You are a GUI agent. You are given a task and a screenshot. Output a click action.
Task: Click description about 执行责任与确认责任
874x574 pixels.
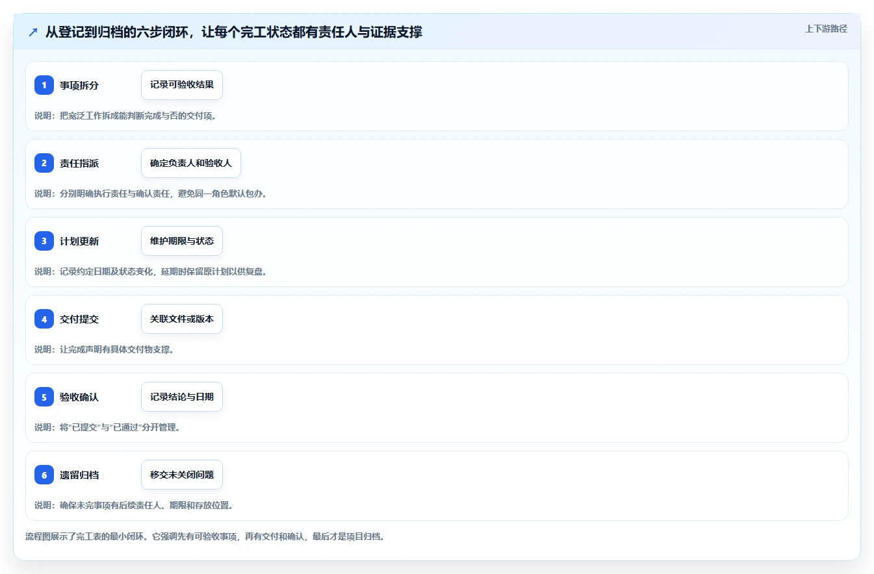click(x=151, y=193)
